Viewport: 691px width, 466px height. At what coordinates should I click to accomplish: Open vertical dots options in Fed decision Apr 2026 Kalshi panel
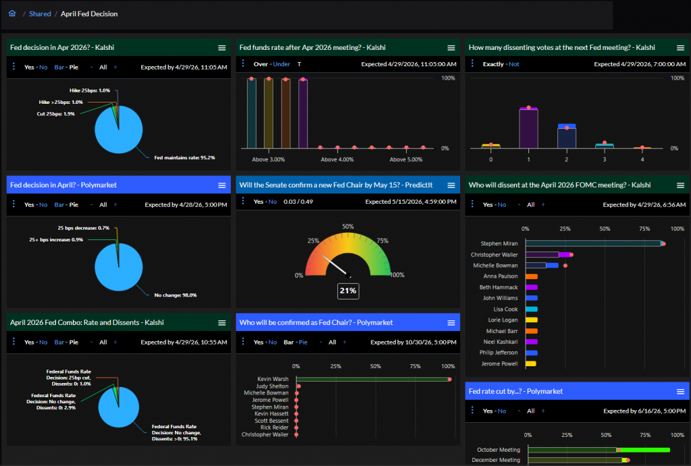click(x=13, y=67)
